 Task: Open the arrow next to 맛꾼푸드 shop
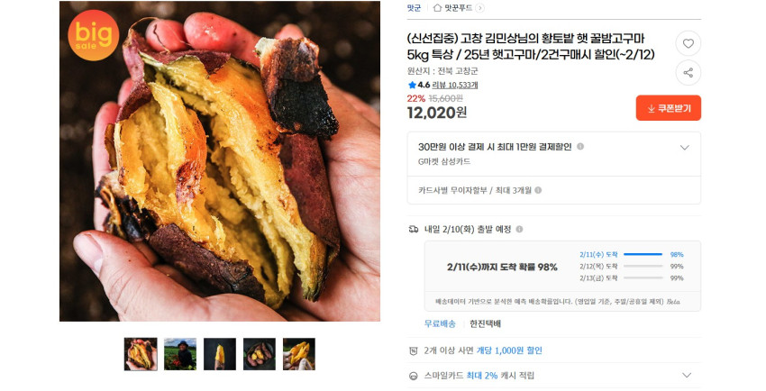[x=479, y=8]
